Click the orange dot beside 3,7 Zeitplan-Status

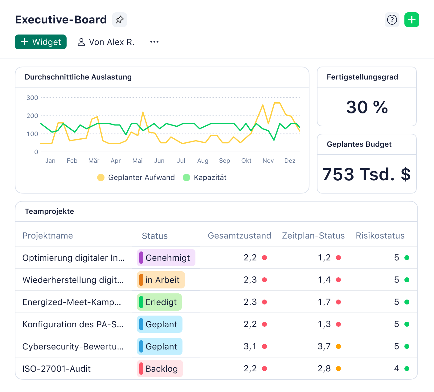pos(338,346)
